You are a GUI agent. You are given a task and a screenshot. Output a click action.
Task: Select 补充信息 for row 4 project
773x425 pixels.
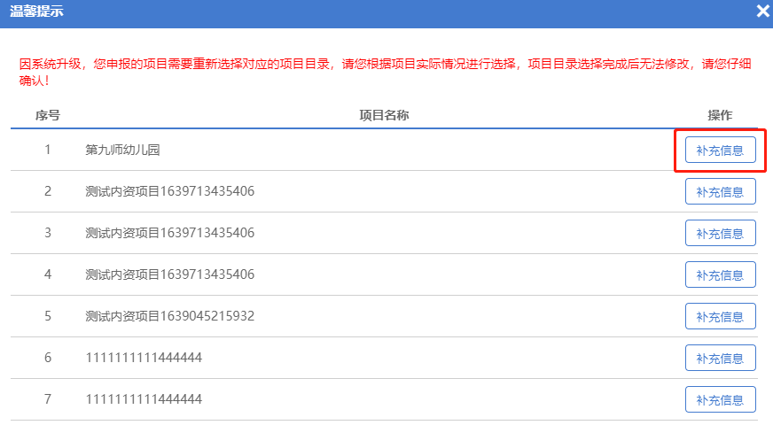pyautogui.click(x=720, y=274)
